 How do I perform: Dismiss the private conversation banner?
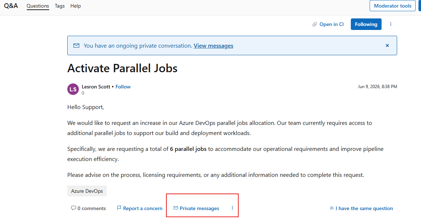click(387, 45)
